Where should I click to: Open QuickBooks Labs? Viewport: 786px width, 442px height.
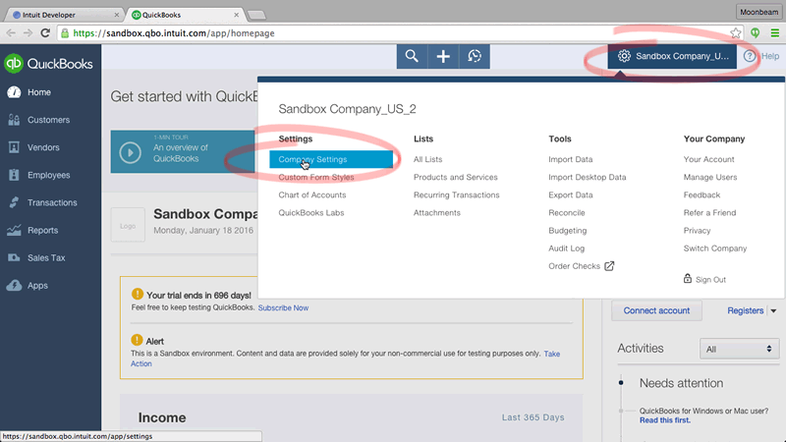(x=311, y=212)
